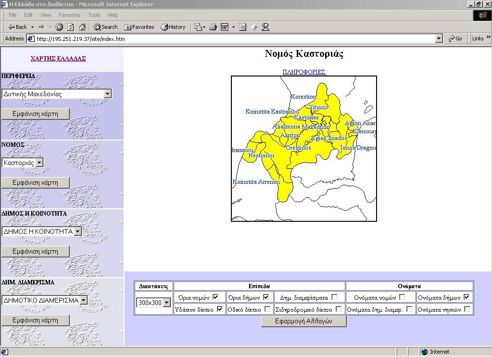Click the Windows flag logo

[482, 15]
